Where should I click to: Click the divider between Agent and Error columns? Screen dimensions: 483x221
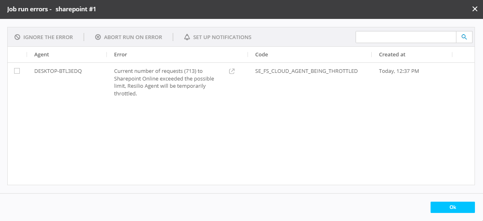click(107, 54)
